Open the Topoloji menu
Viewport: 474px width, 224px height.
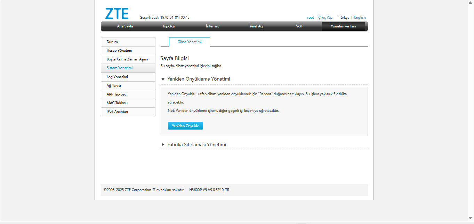tap(169, 26)
